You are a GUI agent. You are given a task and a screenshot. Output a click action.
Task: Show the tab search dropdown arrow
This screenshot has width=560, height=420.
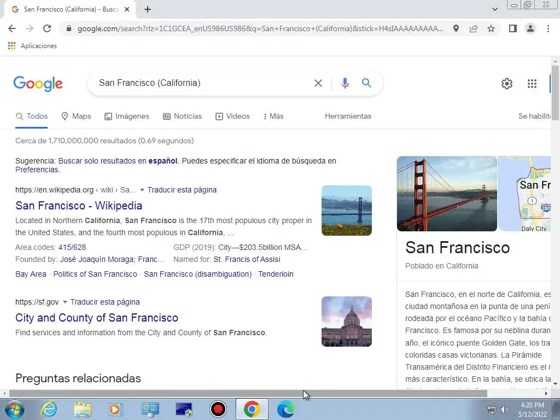click(494, 10)
